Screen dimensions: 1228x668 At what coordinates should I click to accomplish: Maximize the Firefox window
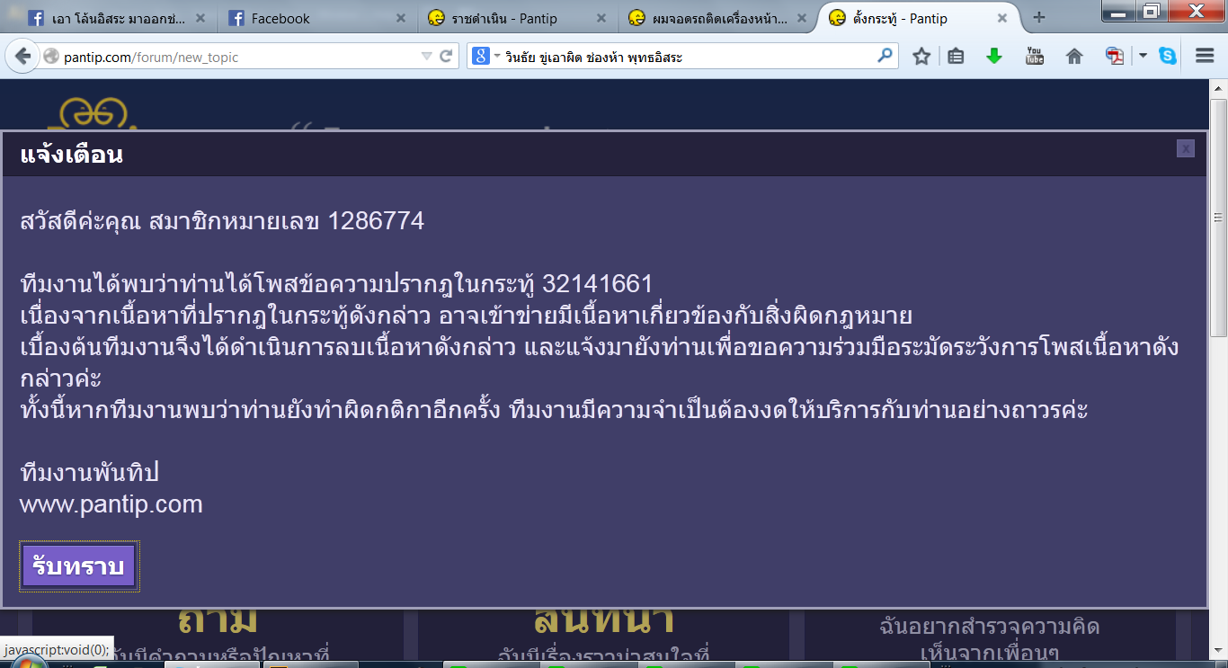(1151, 12)
